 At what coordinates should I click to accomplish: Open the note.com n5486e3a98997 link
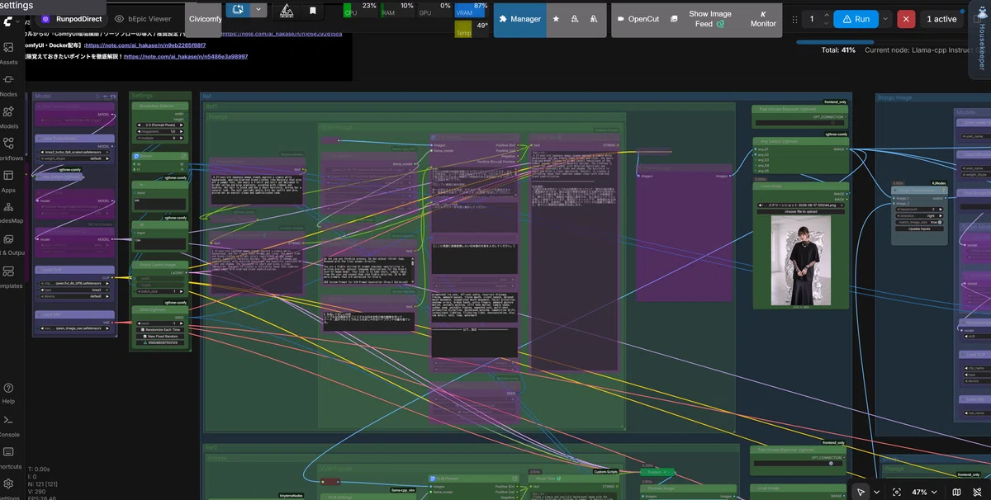point(187,57)
